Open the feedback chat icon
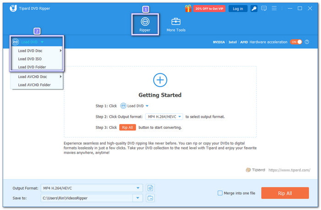Viewport: 321px width, 210px height. click(264, 8)
